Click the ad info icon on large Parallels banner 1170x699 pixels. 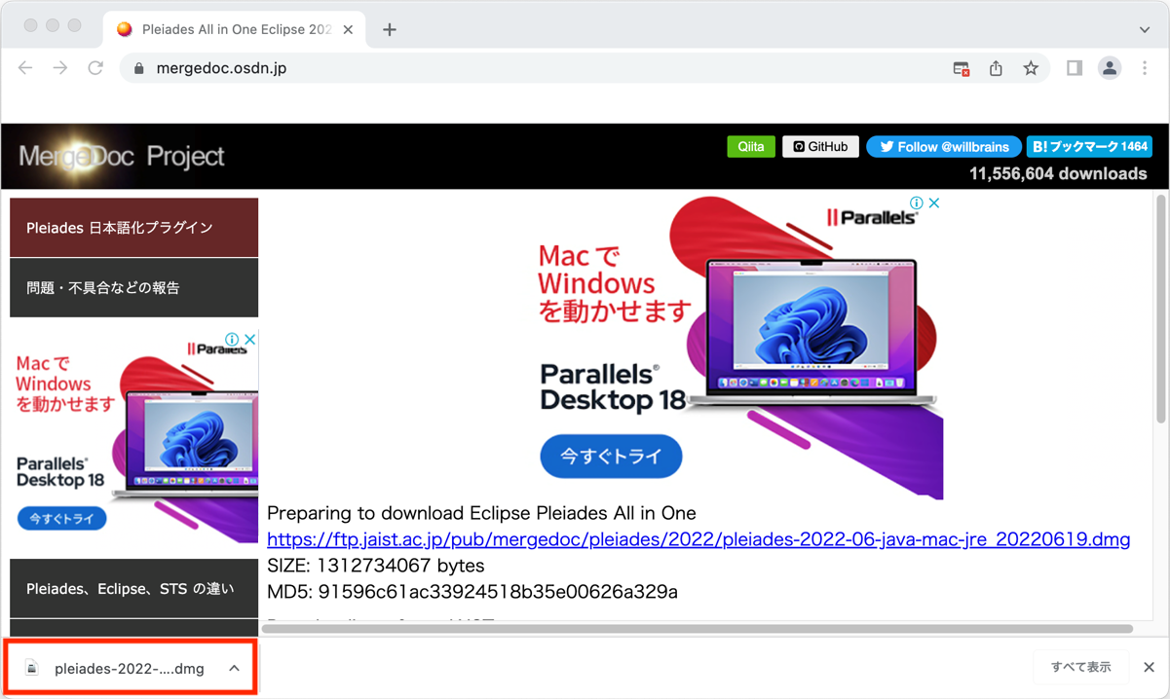(x=916, y=203)
